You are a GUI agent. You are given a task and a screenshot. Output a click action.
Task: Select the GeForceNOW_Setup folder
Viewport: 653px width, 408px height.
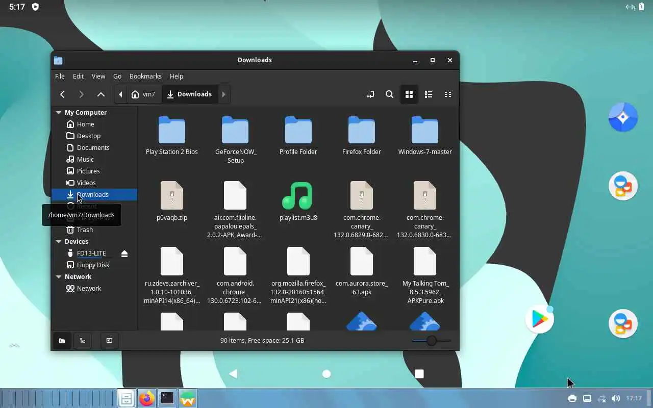coord(235,140)
